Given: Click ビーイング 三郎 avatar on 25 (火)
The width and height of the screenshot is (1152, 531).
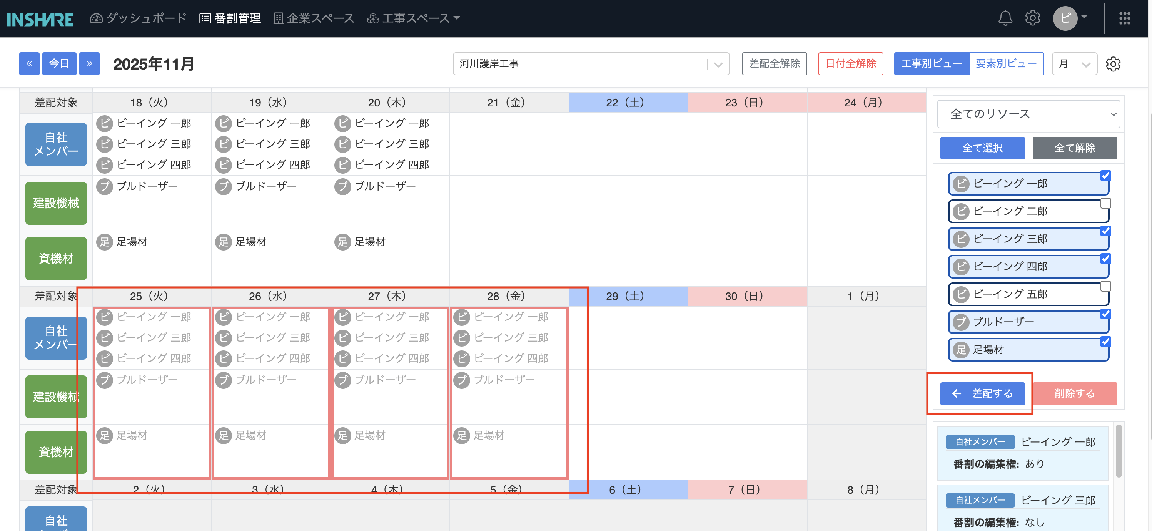Looking at the screenshot, I should 105,338.
